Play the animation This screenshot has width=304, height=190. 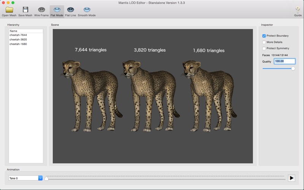pyautogui.click(x=291, y=178)
